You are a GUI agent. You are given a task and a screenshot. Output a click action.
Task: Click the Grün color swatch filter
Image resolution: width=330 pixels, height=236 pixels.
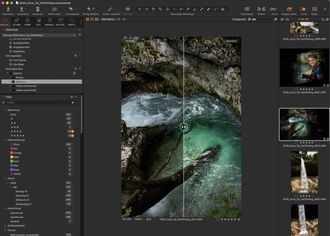coord(12,161)
